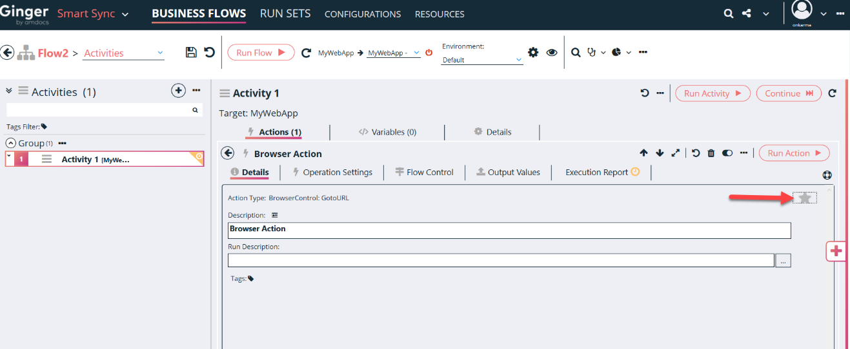Click the trash icon to delete the action
This screenshot has height=349, width=850.
pyautogui.click(x=711, y=153)
